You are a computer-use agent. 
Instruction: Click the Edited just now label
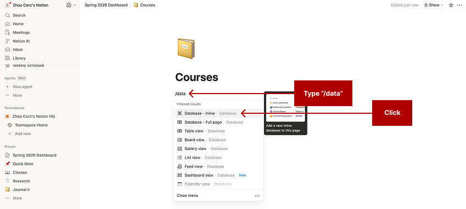point(405,5)
